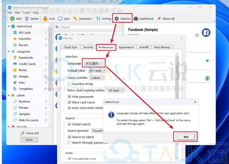Open the Help menu
Screen dimensions: 229x164
tap(36, 13)
